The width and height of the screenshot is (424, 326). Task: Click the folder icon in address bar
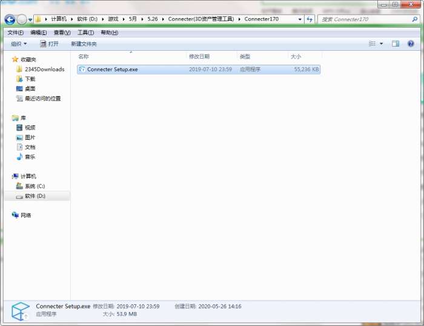pyautogui.click(x=38, y=19)
